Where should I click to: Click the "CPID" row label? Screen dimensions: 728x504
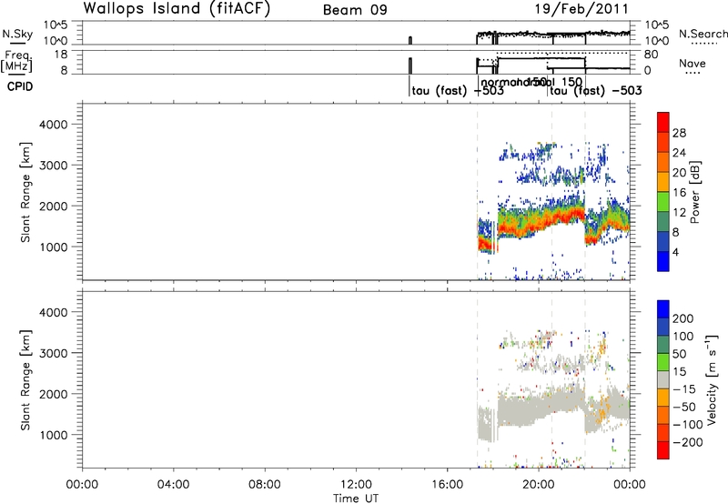click(20, 86)
